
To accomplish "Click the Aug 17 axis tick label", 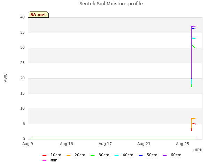I will (105, 144).
